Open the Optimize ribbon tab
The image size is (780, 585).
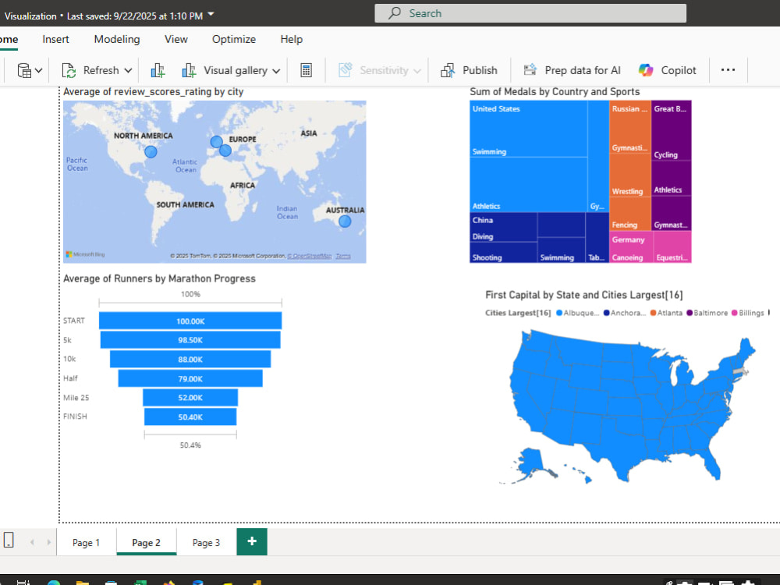coord(234,39)
